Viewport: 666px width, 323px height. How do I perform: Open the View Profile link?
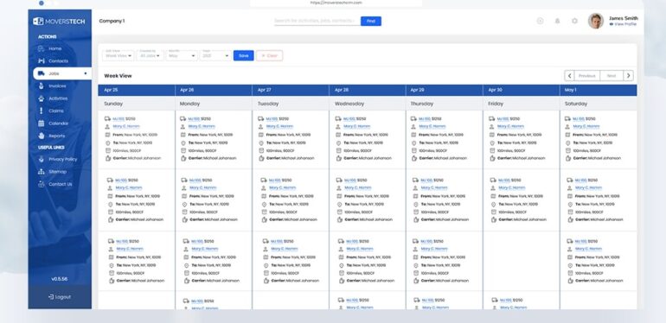623,24
